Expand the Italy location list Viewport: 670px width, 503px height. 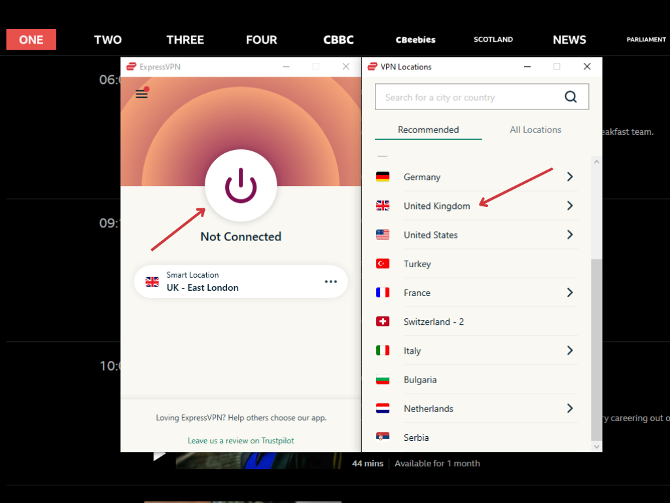coord(569,350)
